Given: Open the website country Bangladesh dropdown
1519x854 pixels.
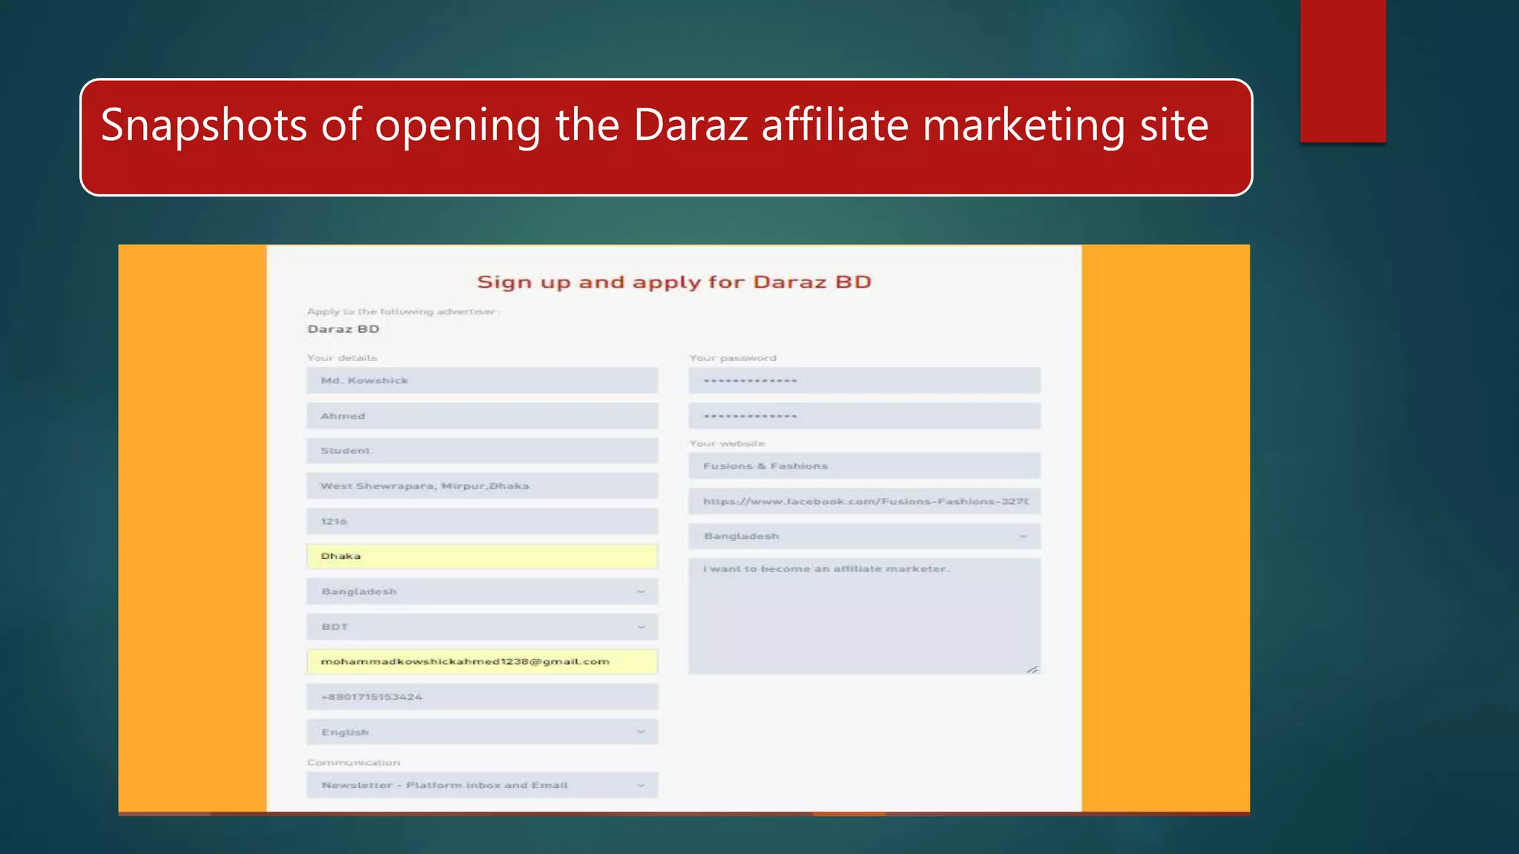Looking at the screenshot, I should point(864,536).
